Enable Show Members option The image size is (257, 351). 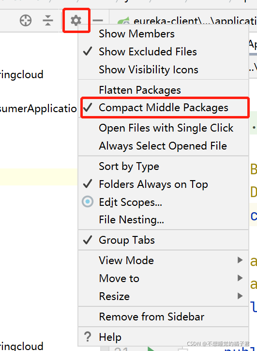[x=163, y=34]
